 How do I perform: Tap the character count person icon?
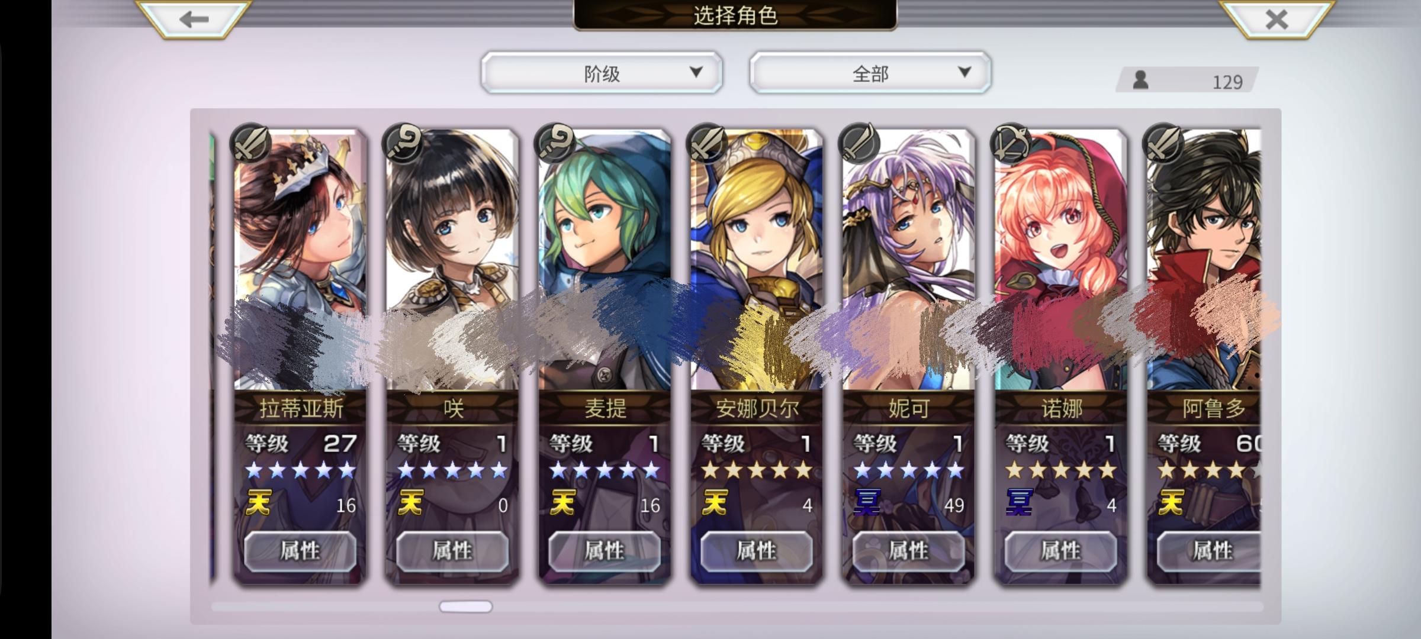[x=1140, y=80]
